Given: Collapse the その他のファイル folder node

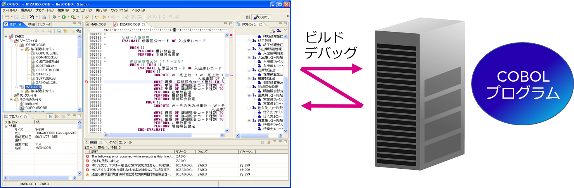Looking at the screenshot, I should click(11, 99).
